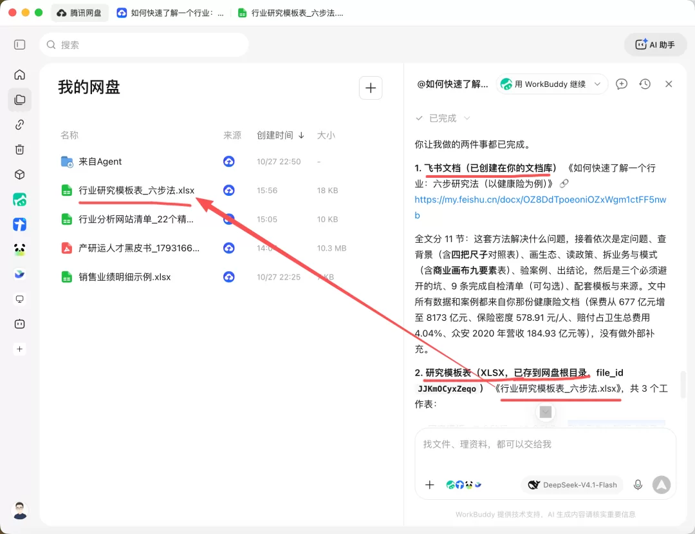Click source cloud icon on 产研运人才黑皮书 row

click(228, 248)
